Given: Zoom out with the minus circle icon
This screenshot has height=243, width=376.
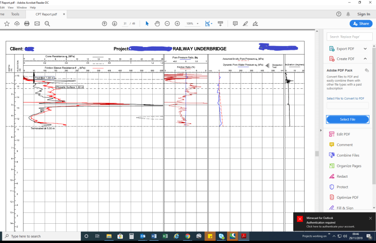Looking at the screenshot, I should tap(167, 24).
